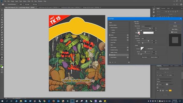Enable the Color Overlay checkbox
The height and width of the screenshot is (103, 183).
click(110, 47)
